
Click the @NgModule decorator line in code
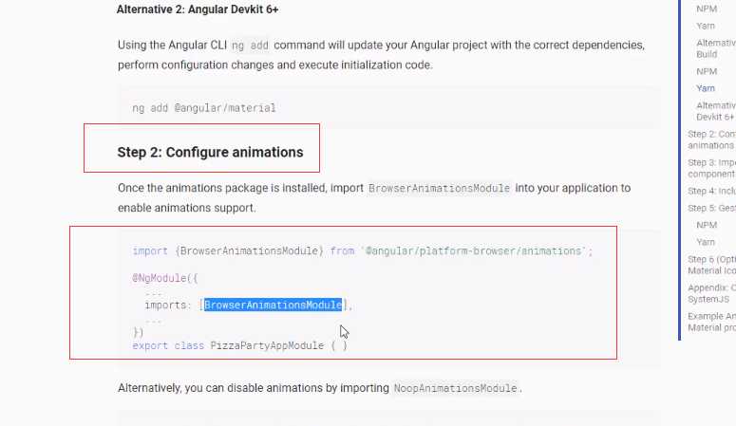point(164,278)
